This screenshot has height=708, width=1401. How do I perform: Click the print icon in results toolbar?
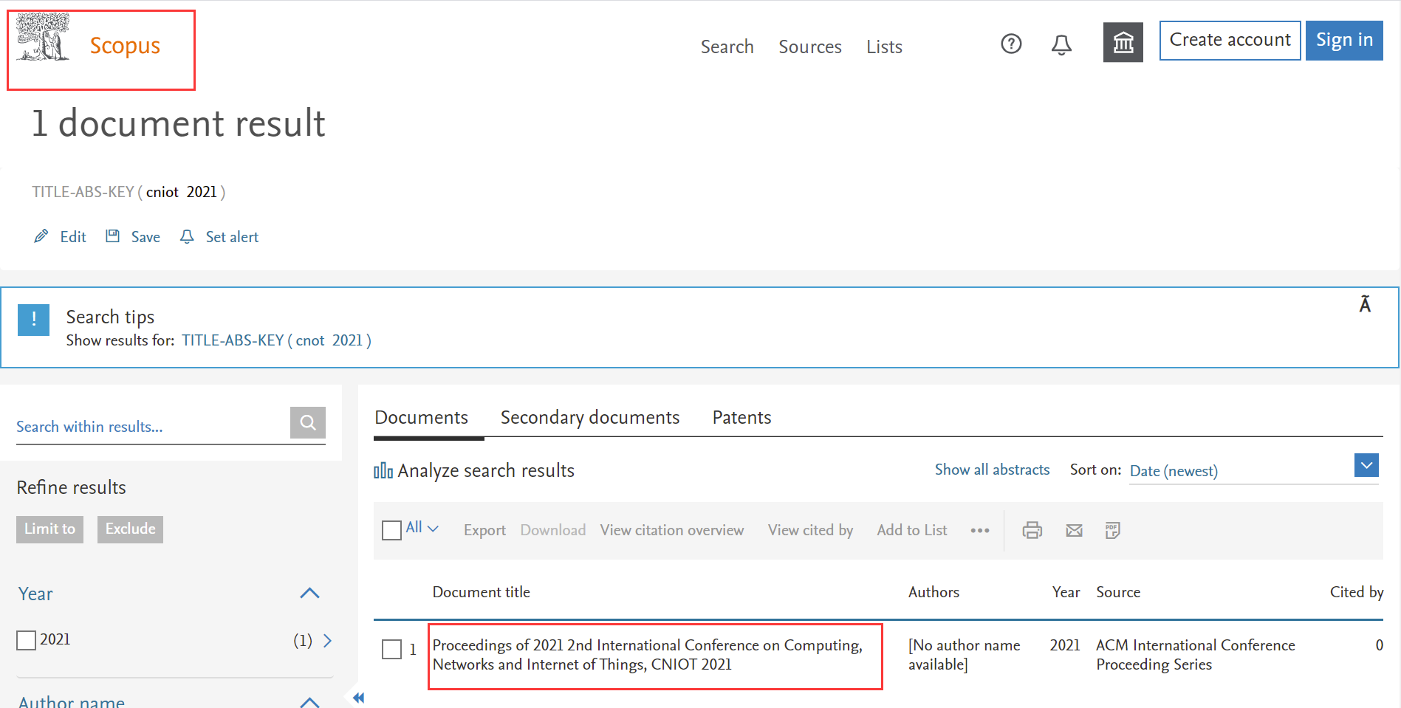(x=1032, y=530)
